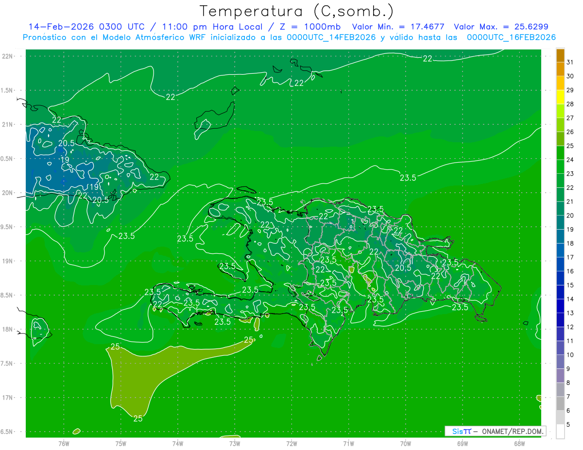
Task: Click the legend value 20
Action: click(570, 216)
